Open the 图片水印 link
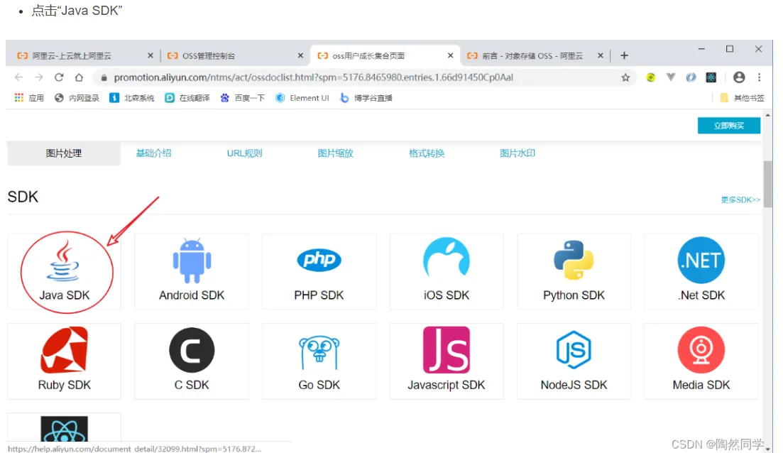The width and height of the screenshot is (783, 453). tap(518, 153)
